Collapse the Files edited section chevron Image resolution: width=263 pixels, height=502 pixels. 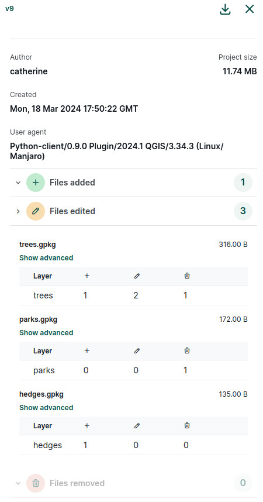tap(18, 211)
